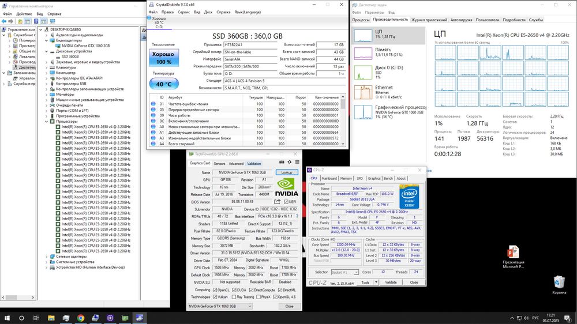Click CPU-Z purple icon in taskbar
This screenshot has width=577, height=324.
tap(110, 318)
